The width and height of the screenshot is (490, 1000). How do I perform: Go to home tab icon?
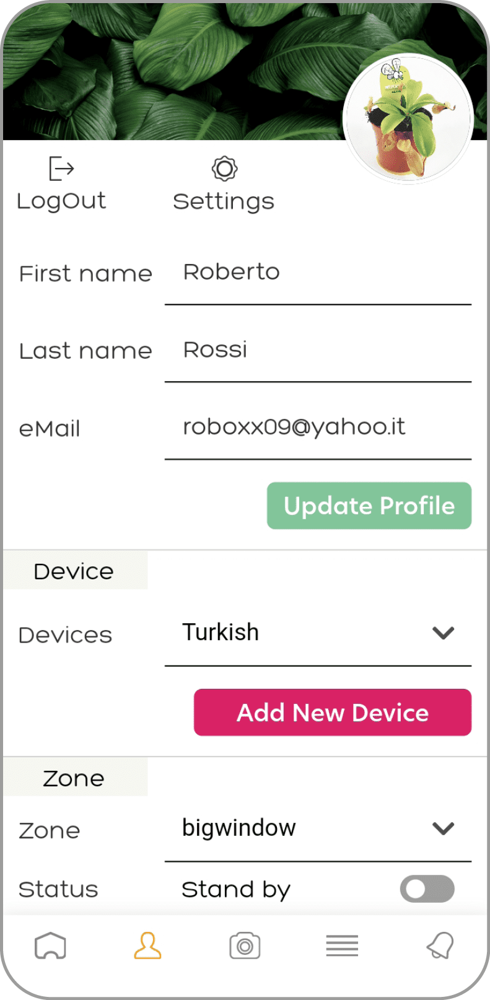point(50,946)
